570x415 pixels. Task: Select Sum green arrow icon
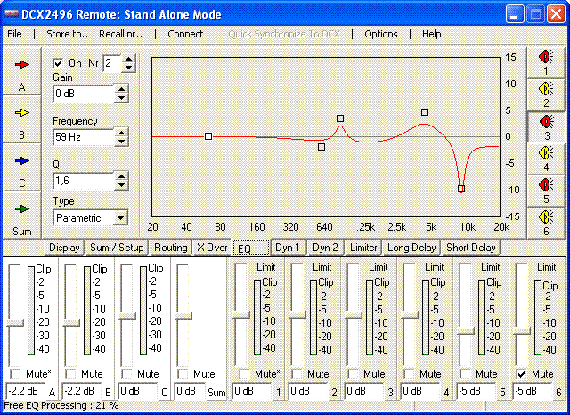tap(21, 209)
